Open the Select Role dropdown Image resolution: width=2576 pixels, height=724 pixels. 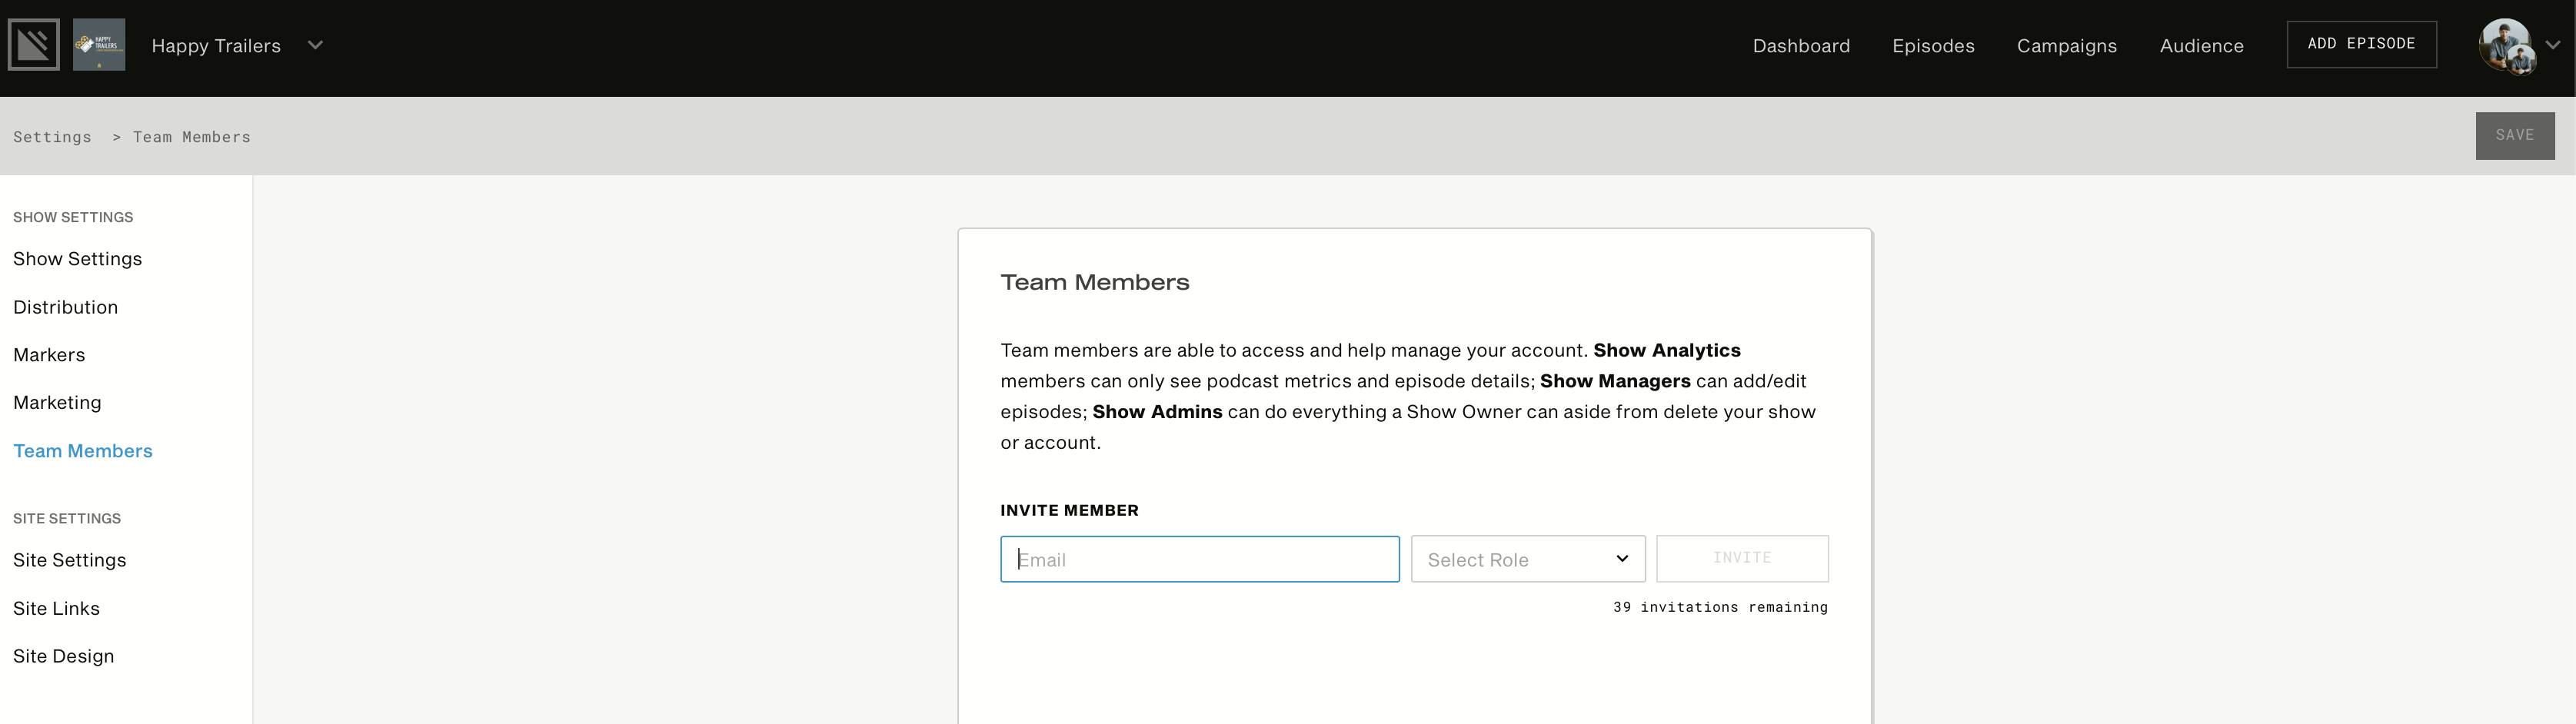pos(1527,559)
